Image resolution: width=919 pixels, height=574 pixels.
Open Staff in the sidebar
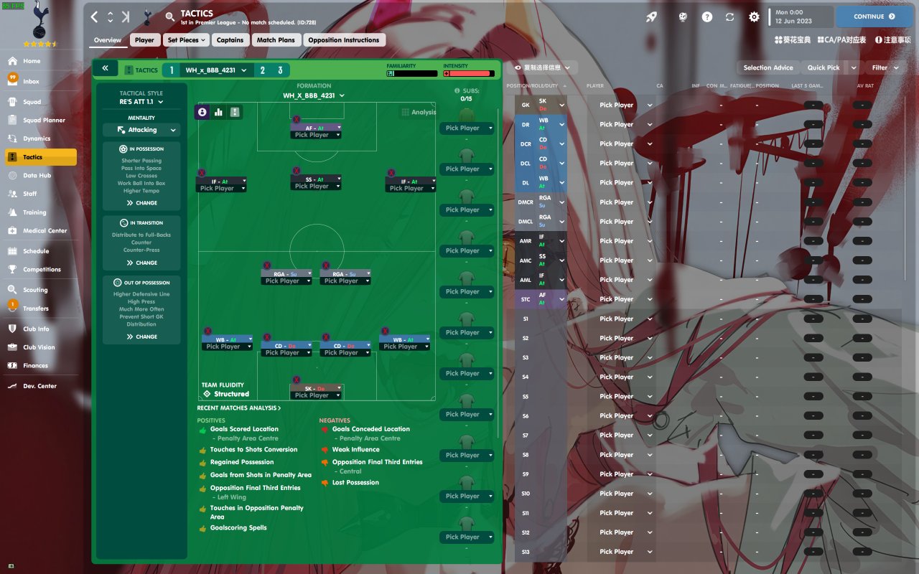[x=41, y=194]
